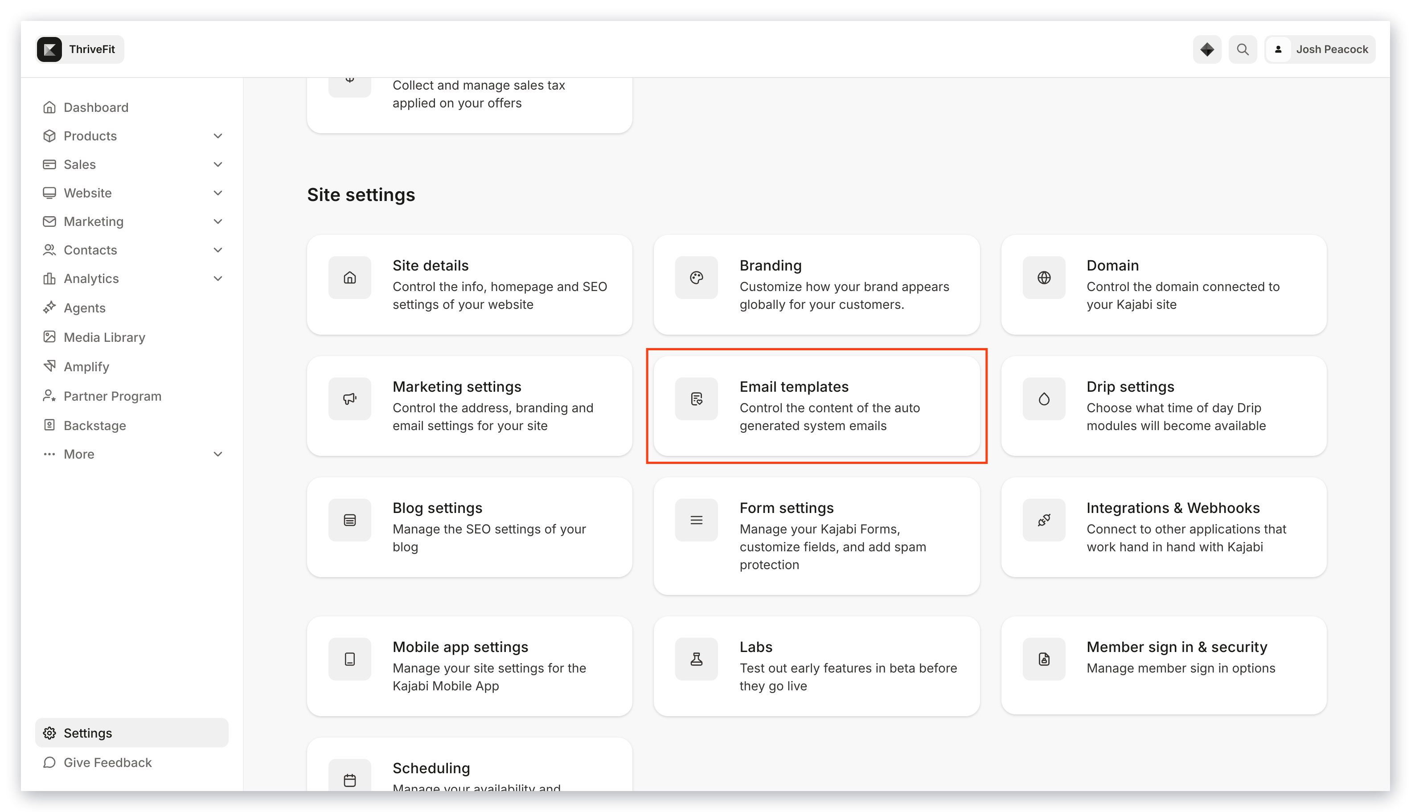Screen dimensions: 1411x812
Task: Open Partner Program page
Action: tap(131, 396)
